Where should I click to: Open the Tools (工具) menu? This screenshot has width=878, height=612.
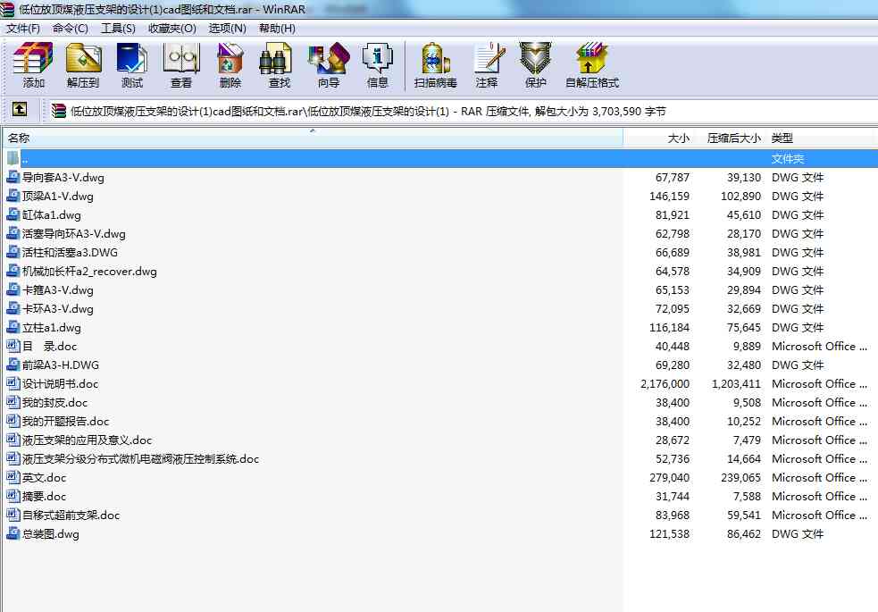click(118, 28)
